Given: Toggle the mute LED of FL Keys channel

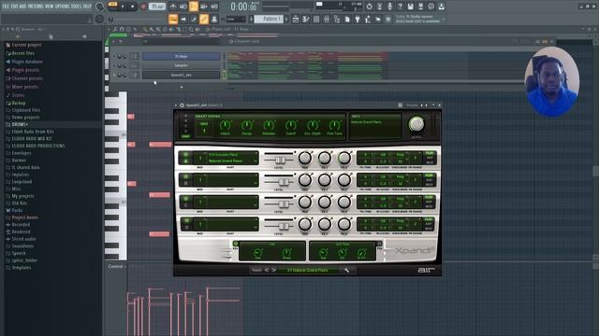Looking at the screenshot, I should pos(114,56).
